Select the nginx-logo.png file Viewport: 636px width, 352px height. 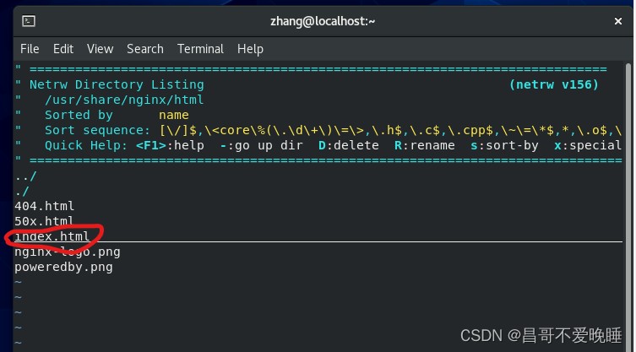68,252
